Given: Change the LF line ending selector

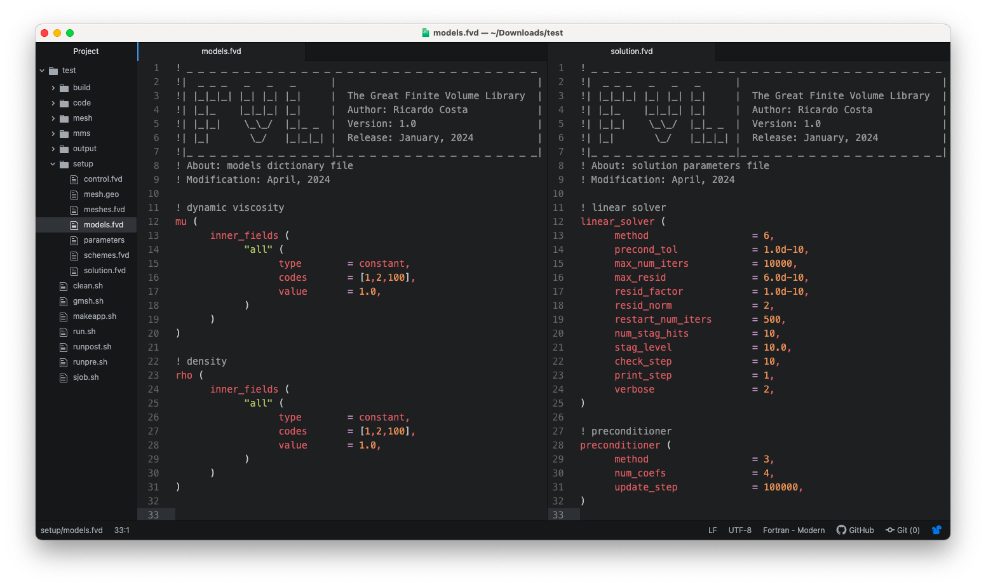Looking at the screenshot, I should [x=712, y=530].
